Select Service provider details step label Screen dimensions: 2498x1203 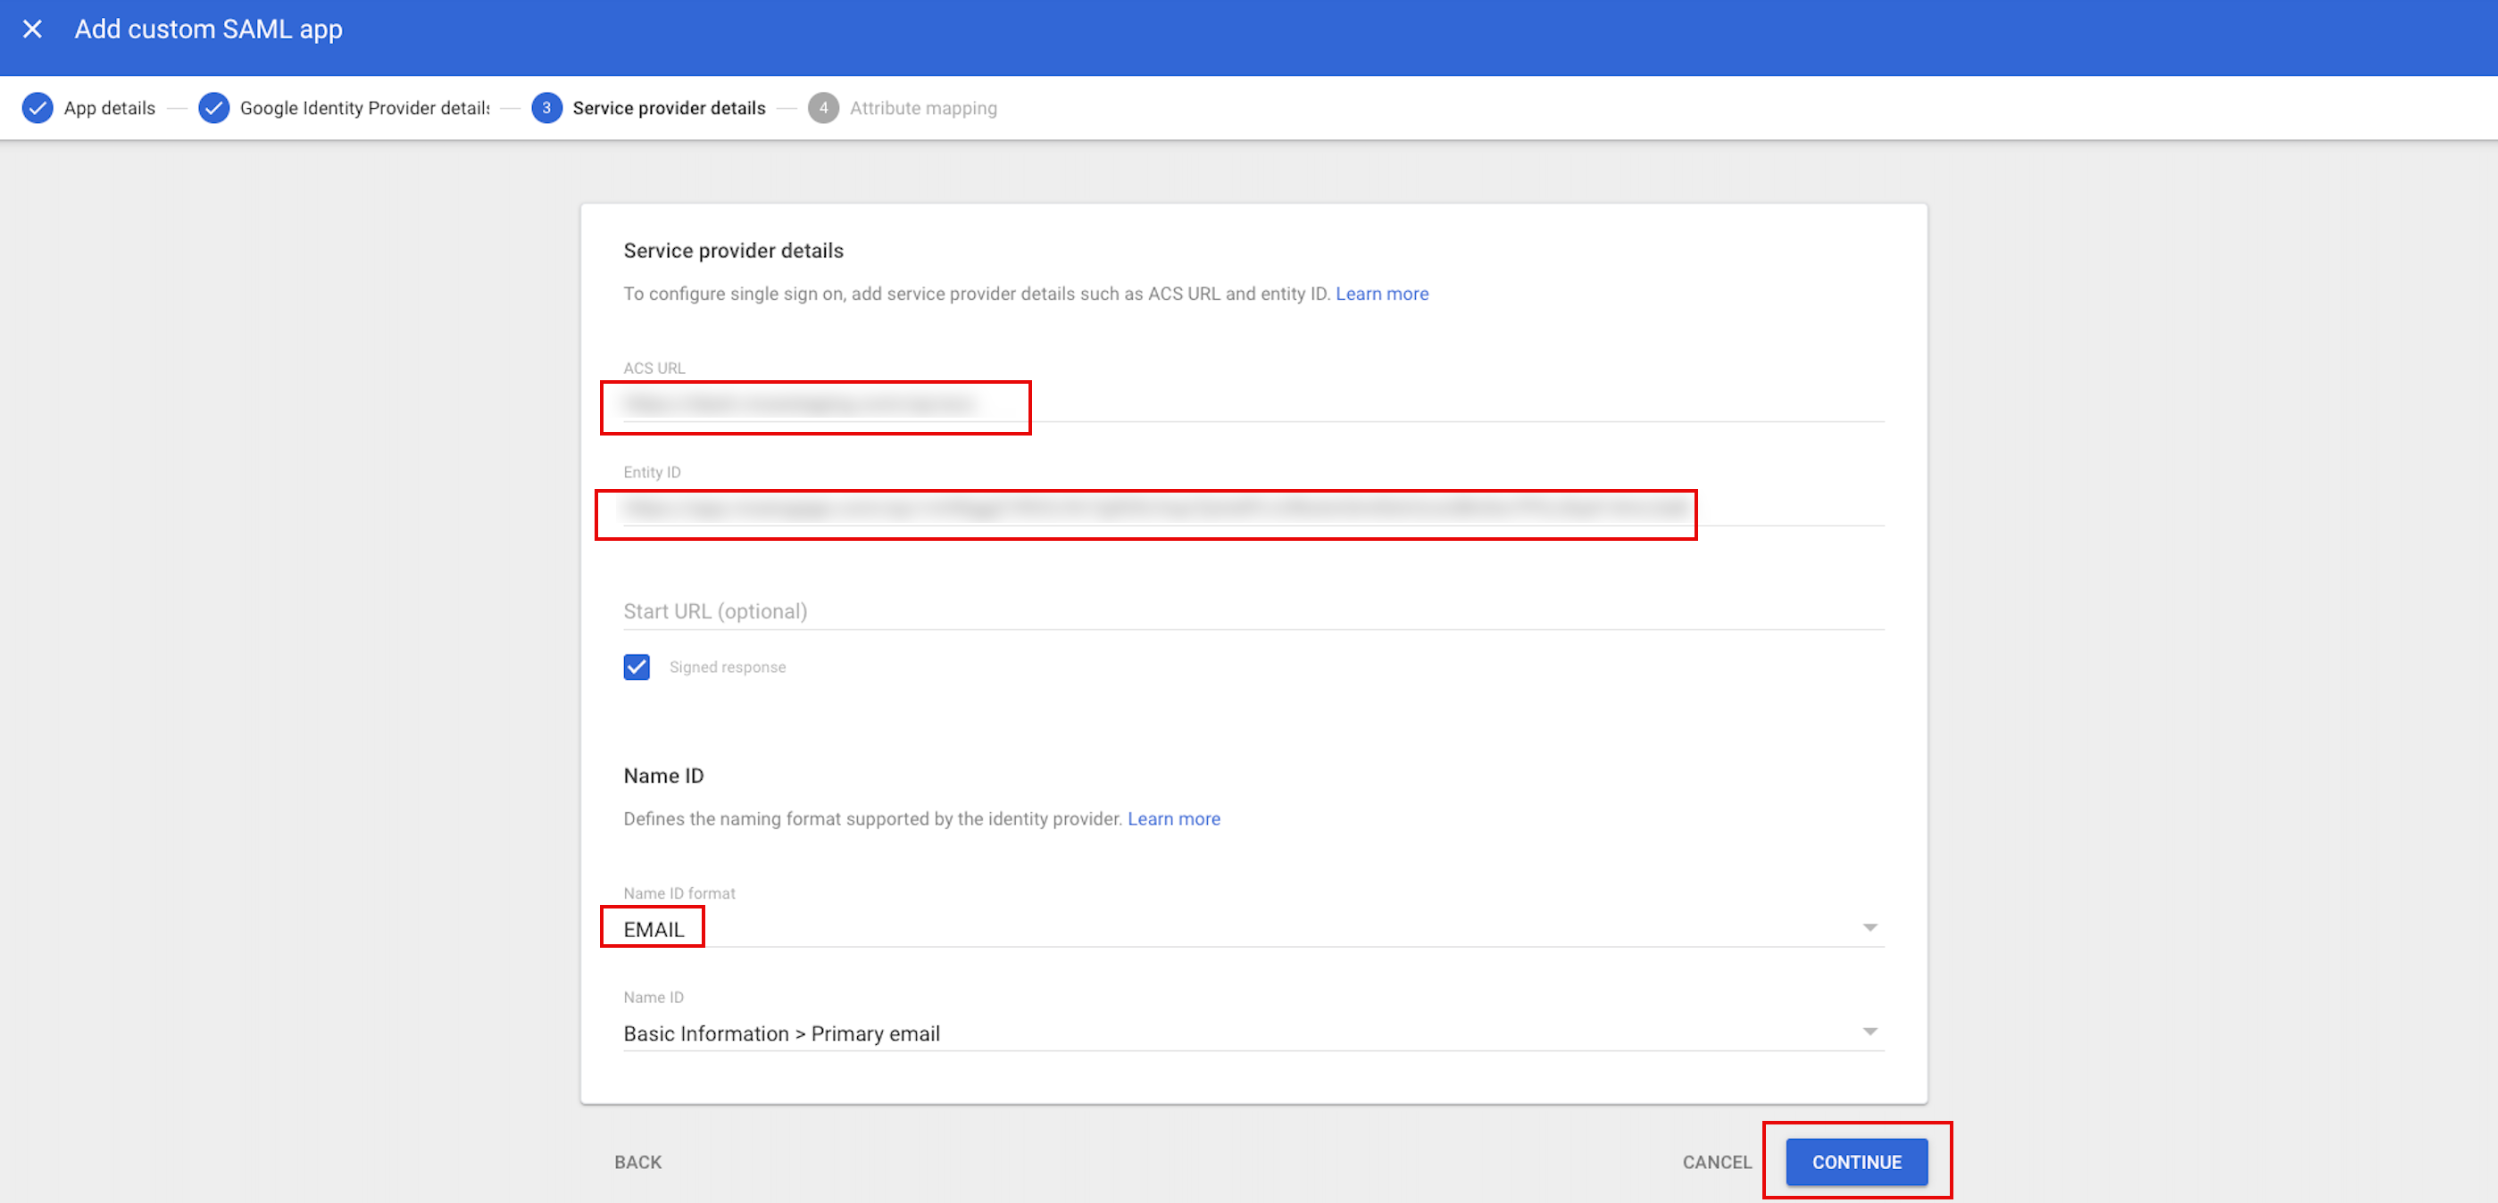point(668,108)
